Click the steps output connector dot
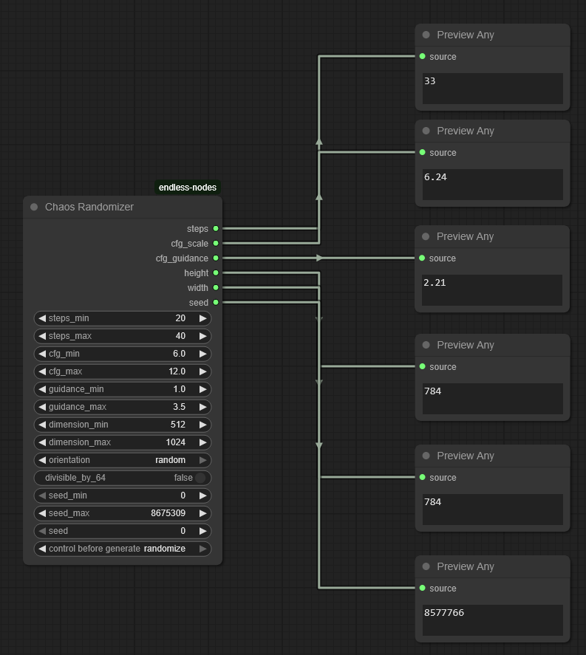The image size is (586, 655). [216, 229]
